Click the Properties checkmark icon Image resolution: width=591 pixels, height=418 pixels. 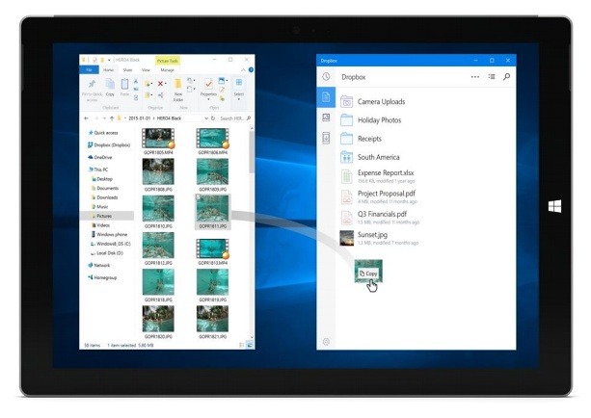pos(208,84)
